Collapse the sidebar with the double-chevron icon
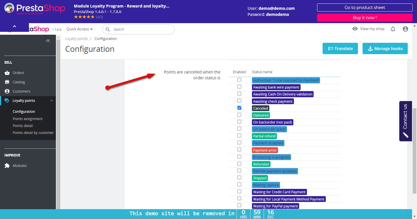This screenshot has height=219, width=417. click(x=48, y=41)
